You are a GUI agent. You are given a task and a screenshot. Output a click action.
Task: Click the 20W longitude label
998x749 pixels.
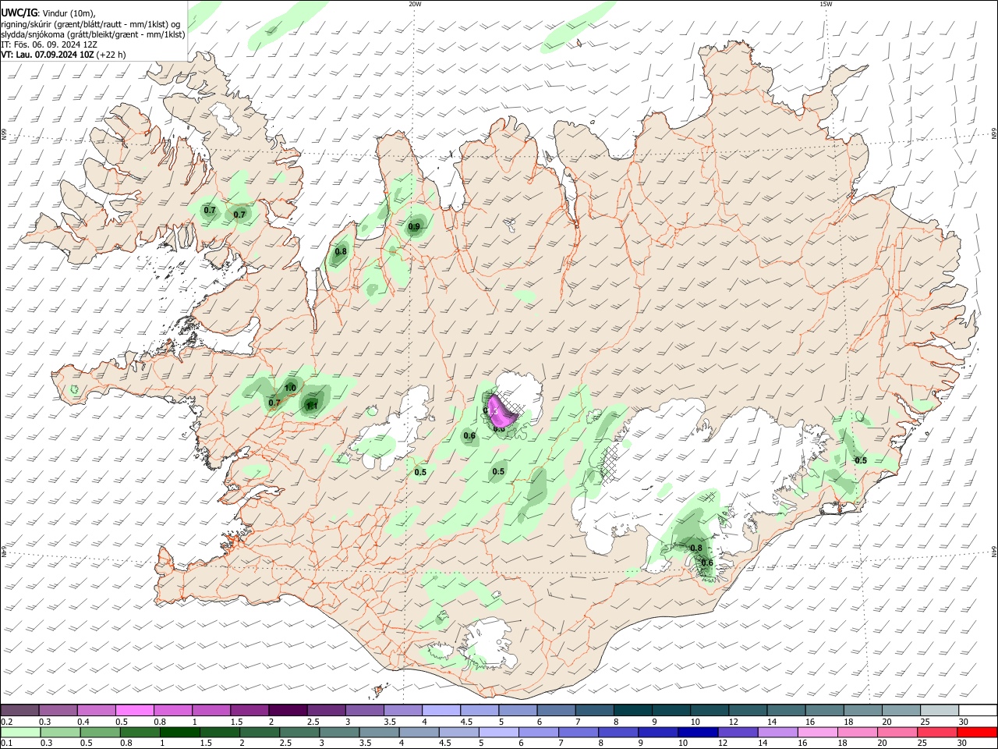pos(415,4)
